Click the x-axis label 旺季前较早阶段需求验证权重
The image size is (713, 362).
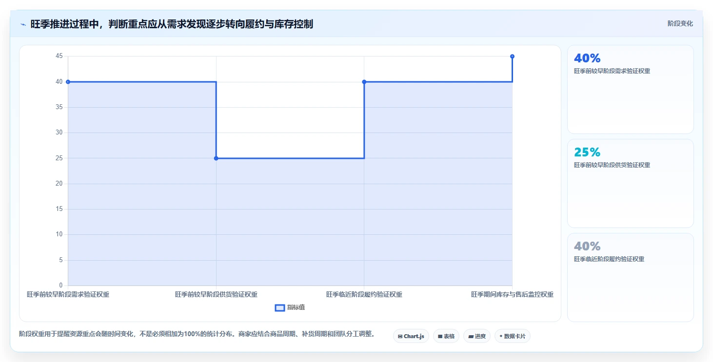68,295
